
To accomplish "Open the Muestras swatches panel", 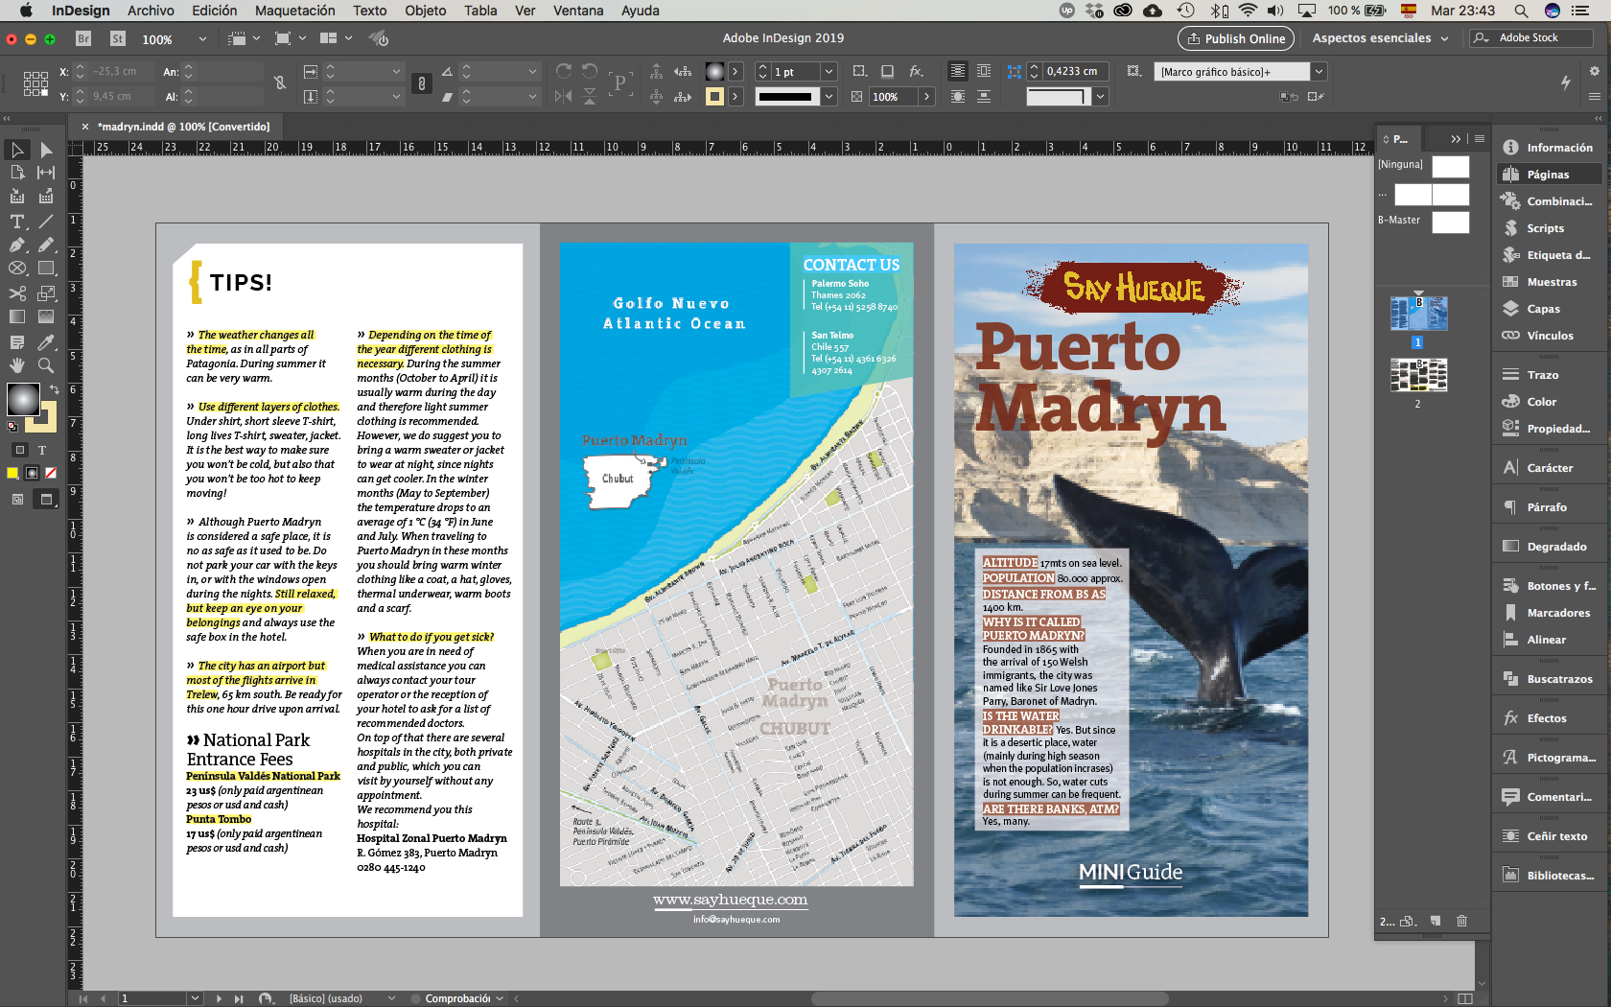I will [1551, 282].
